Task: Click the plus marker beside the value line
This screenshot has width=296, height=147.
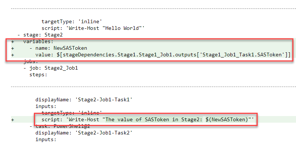Action: click(13, 55)
